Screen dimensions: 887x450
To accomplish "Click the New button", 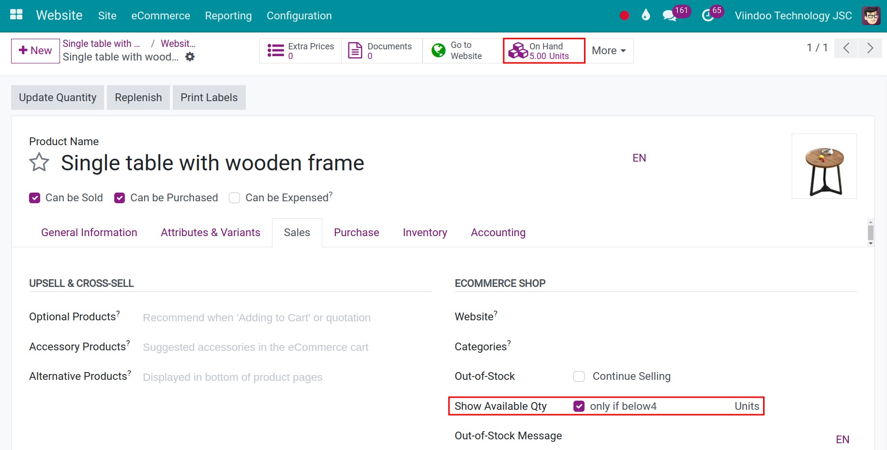I will coord(35,51).
